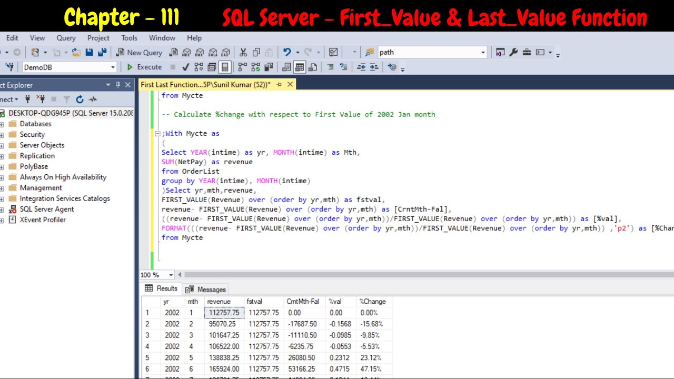Run the query with Execute
Image resolution: width=674 pixels, height=379 pixels.
pyautogui.click(x=144, y=67)
